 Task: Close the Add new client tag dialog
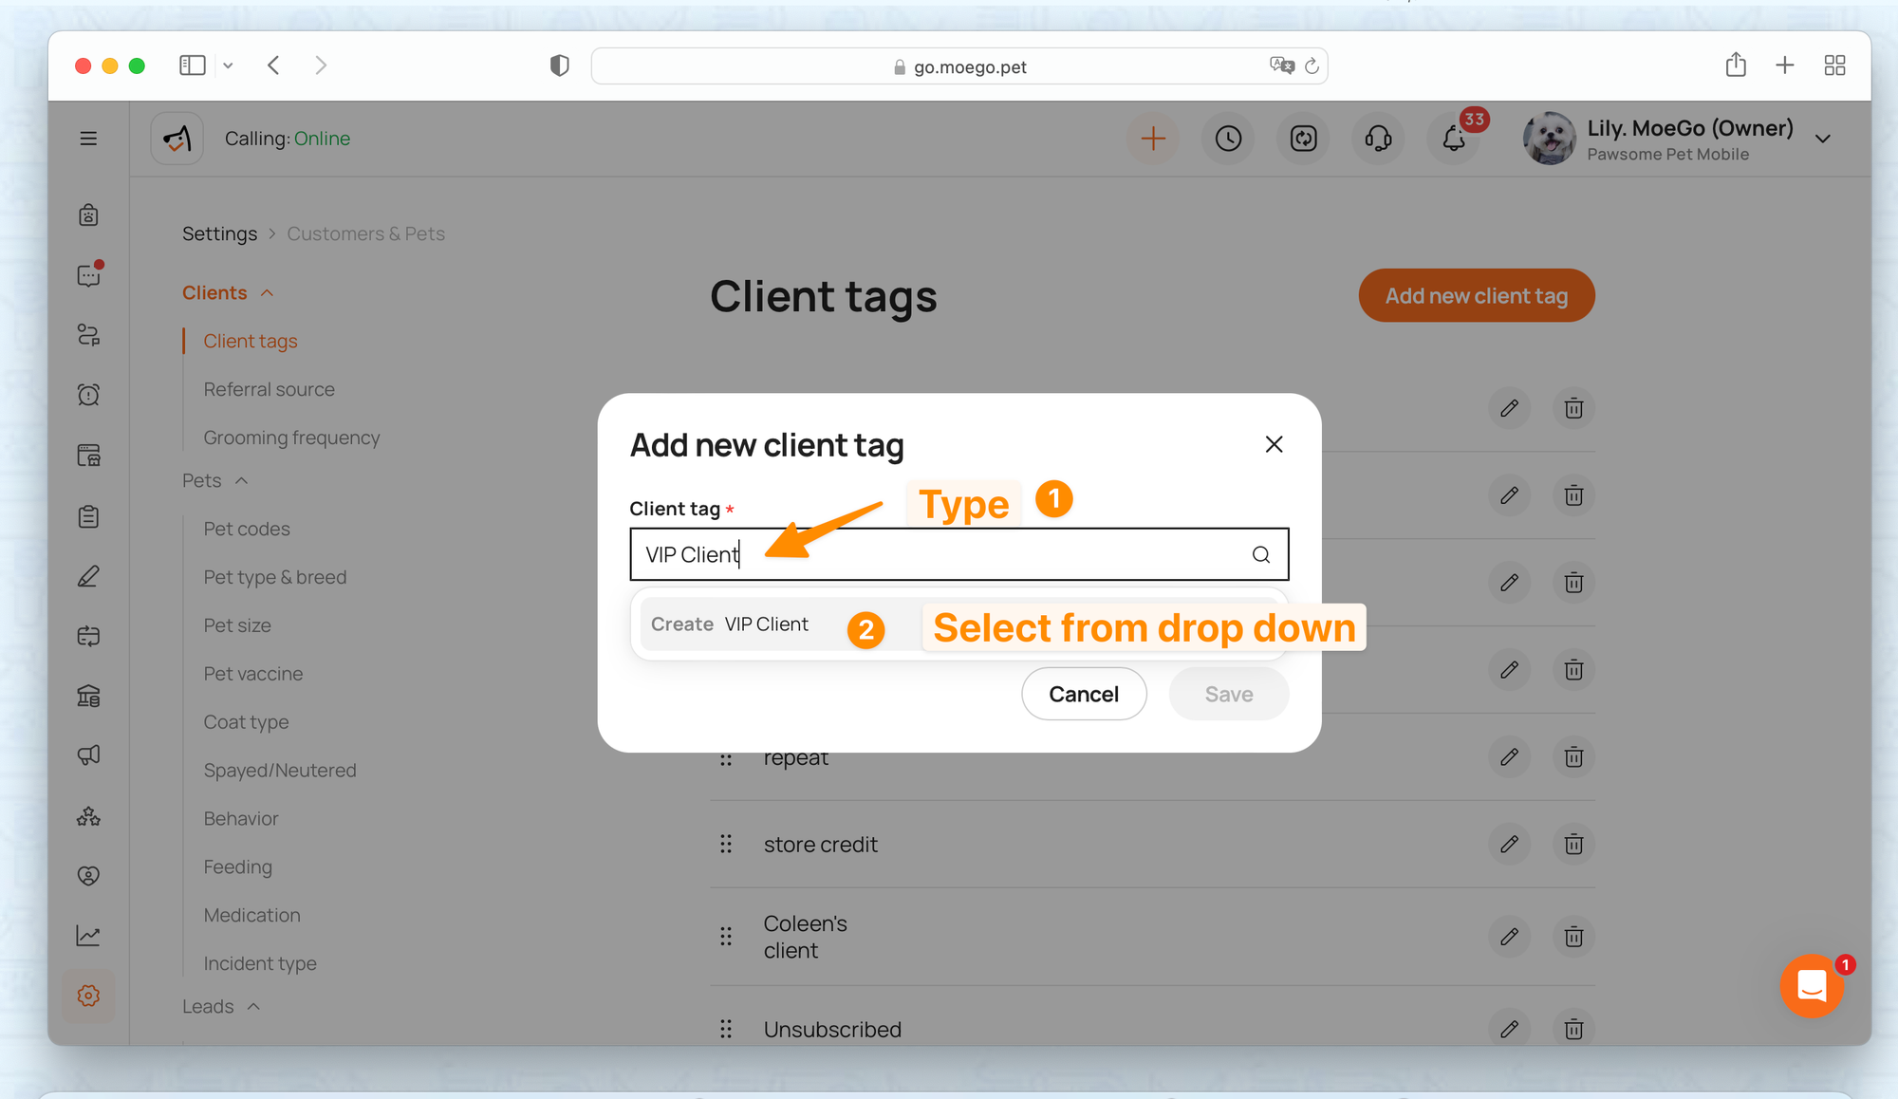pos(1274,444)
